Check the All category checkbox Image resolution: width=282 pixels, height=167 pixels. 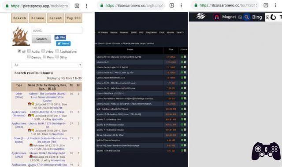click(19, 51)
